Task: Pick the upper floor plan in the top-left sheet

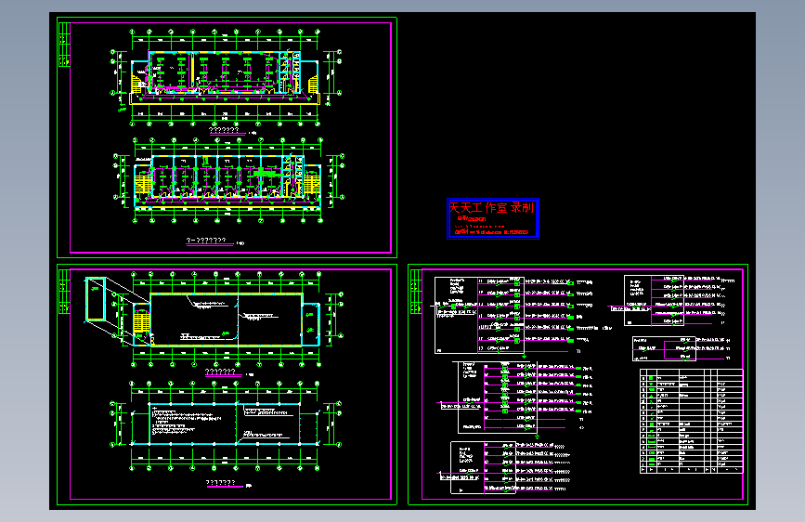Action: pos(226,77)
